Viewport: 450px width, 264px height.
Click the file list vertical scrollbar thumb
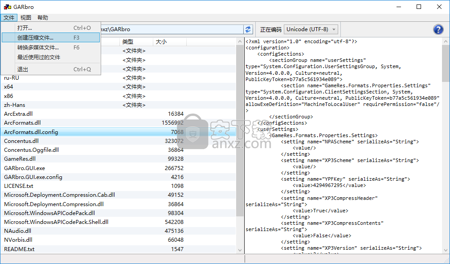coord(240,131)
